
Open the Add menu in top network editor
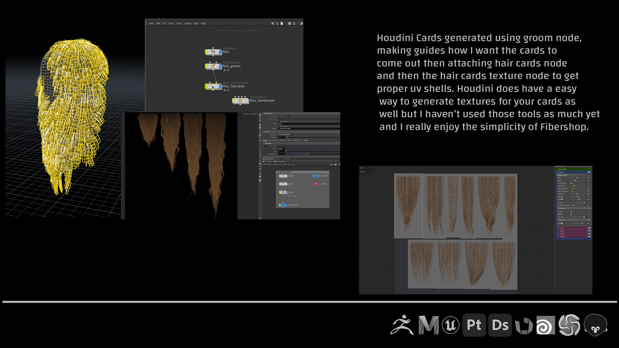[x=151, y=24]
